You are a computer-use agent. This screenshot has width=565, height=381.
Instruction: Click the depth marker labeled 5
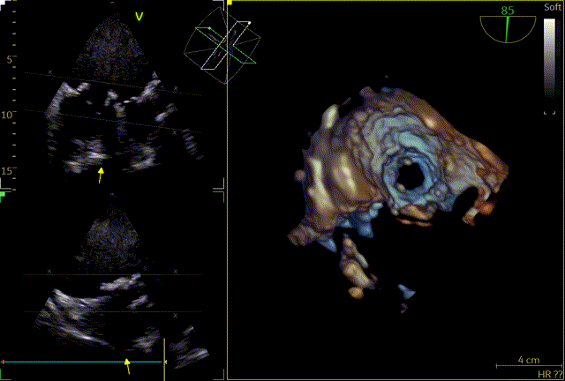[x=11, y=60]
